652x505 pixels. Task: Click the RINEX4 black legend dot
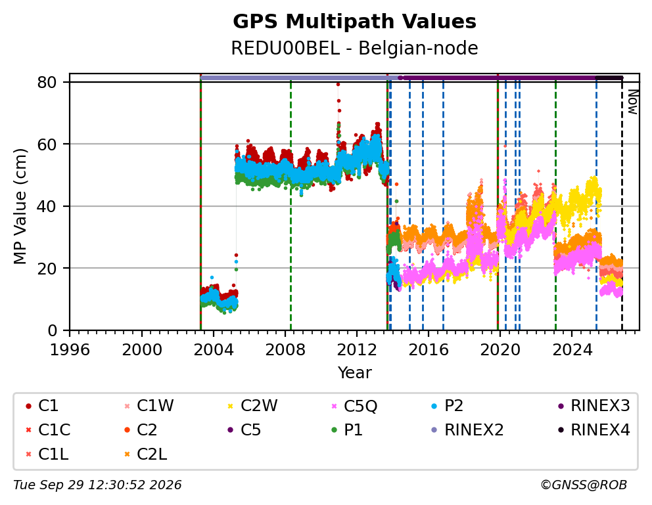pyautogui.click(x=561, y=430)
